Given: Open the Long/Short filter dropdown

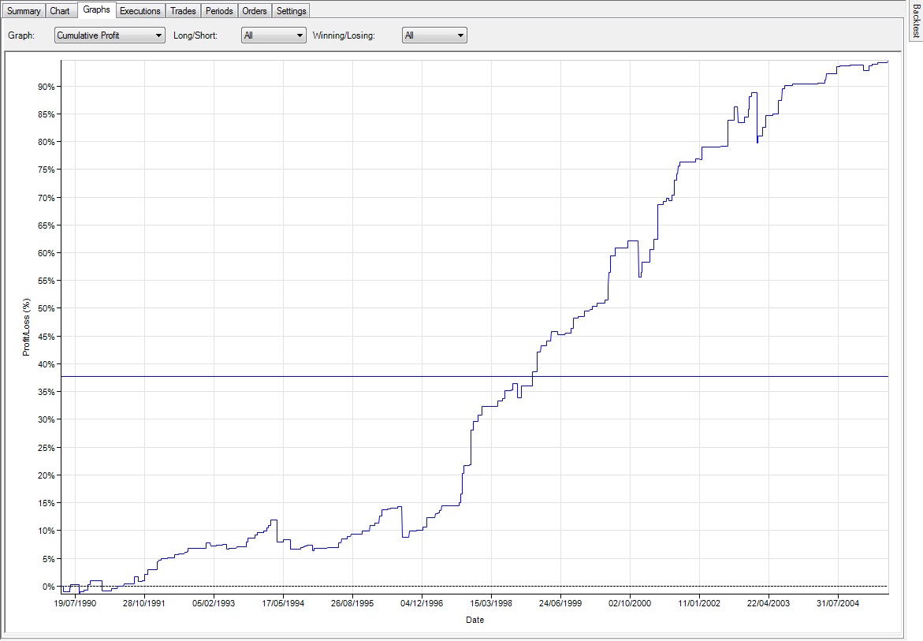Looking at the screenshot, I should 274,35.
